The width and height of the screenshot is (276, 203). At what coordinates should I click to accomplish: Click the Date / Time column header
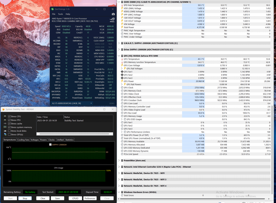(x=50, y=117)
